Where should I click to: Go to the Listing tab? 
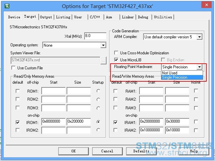coord(63,17)
